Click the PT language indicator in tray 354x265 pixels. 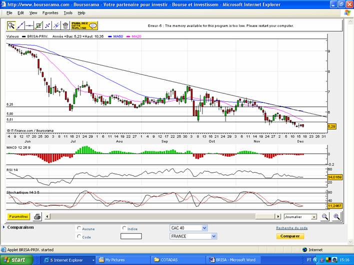tap(309, 260)
